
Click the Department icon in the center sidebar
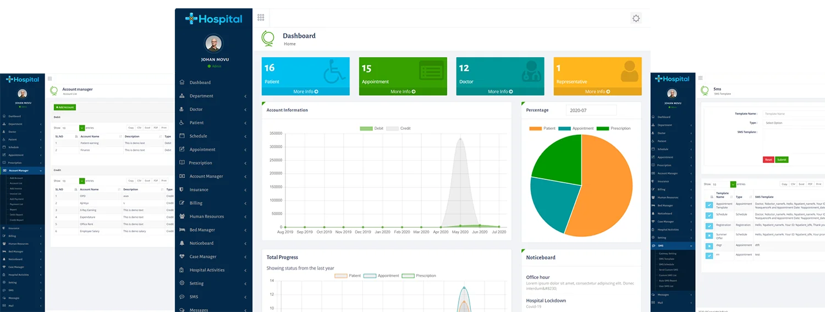(x=182, y=96)
